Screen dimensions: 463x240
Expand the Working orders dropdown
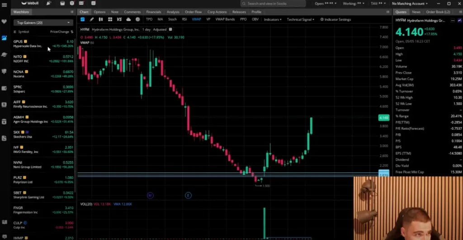pyautogui.click(x=354, y=4)
